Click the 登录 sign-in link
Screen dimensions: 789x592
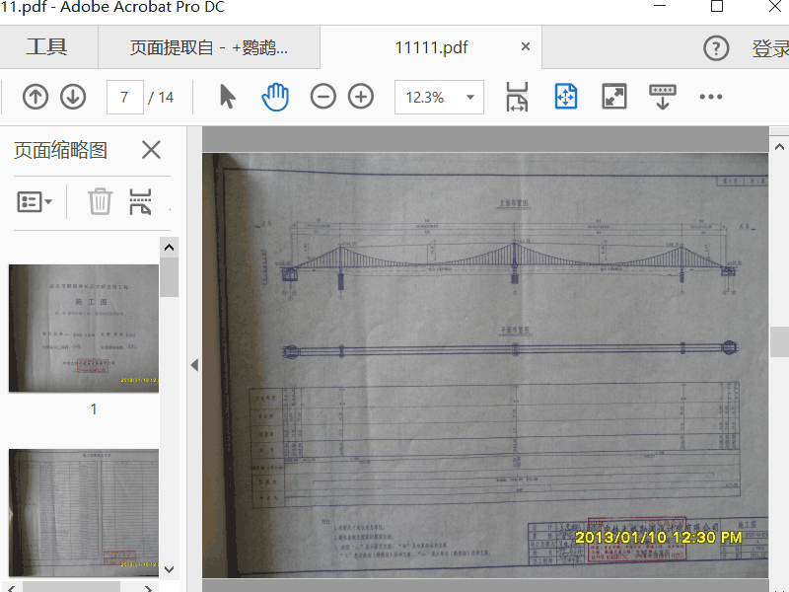coord(770,48)
